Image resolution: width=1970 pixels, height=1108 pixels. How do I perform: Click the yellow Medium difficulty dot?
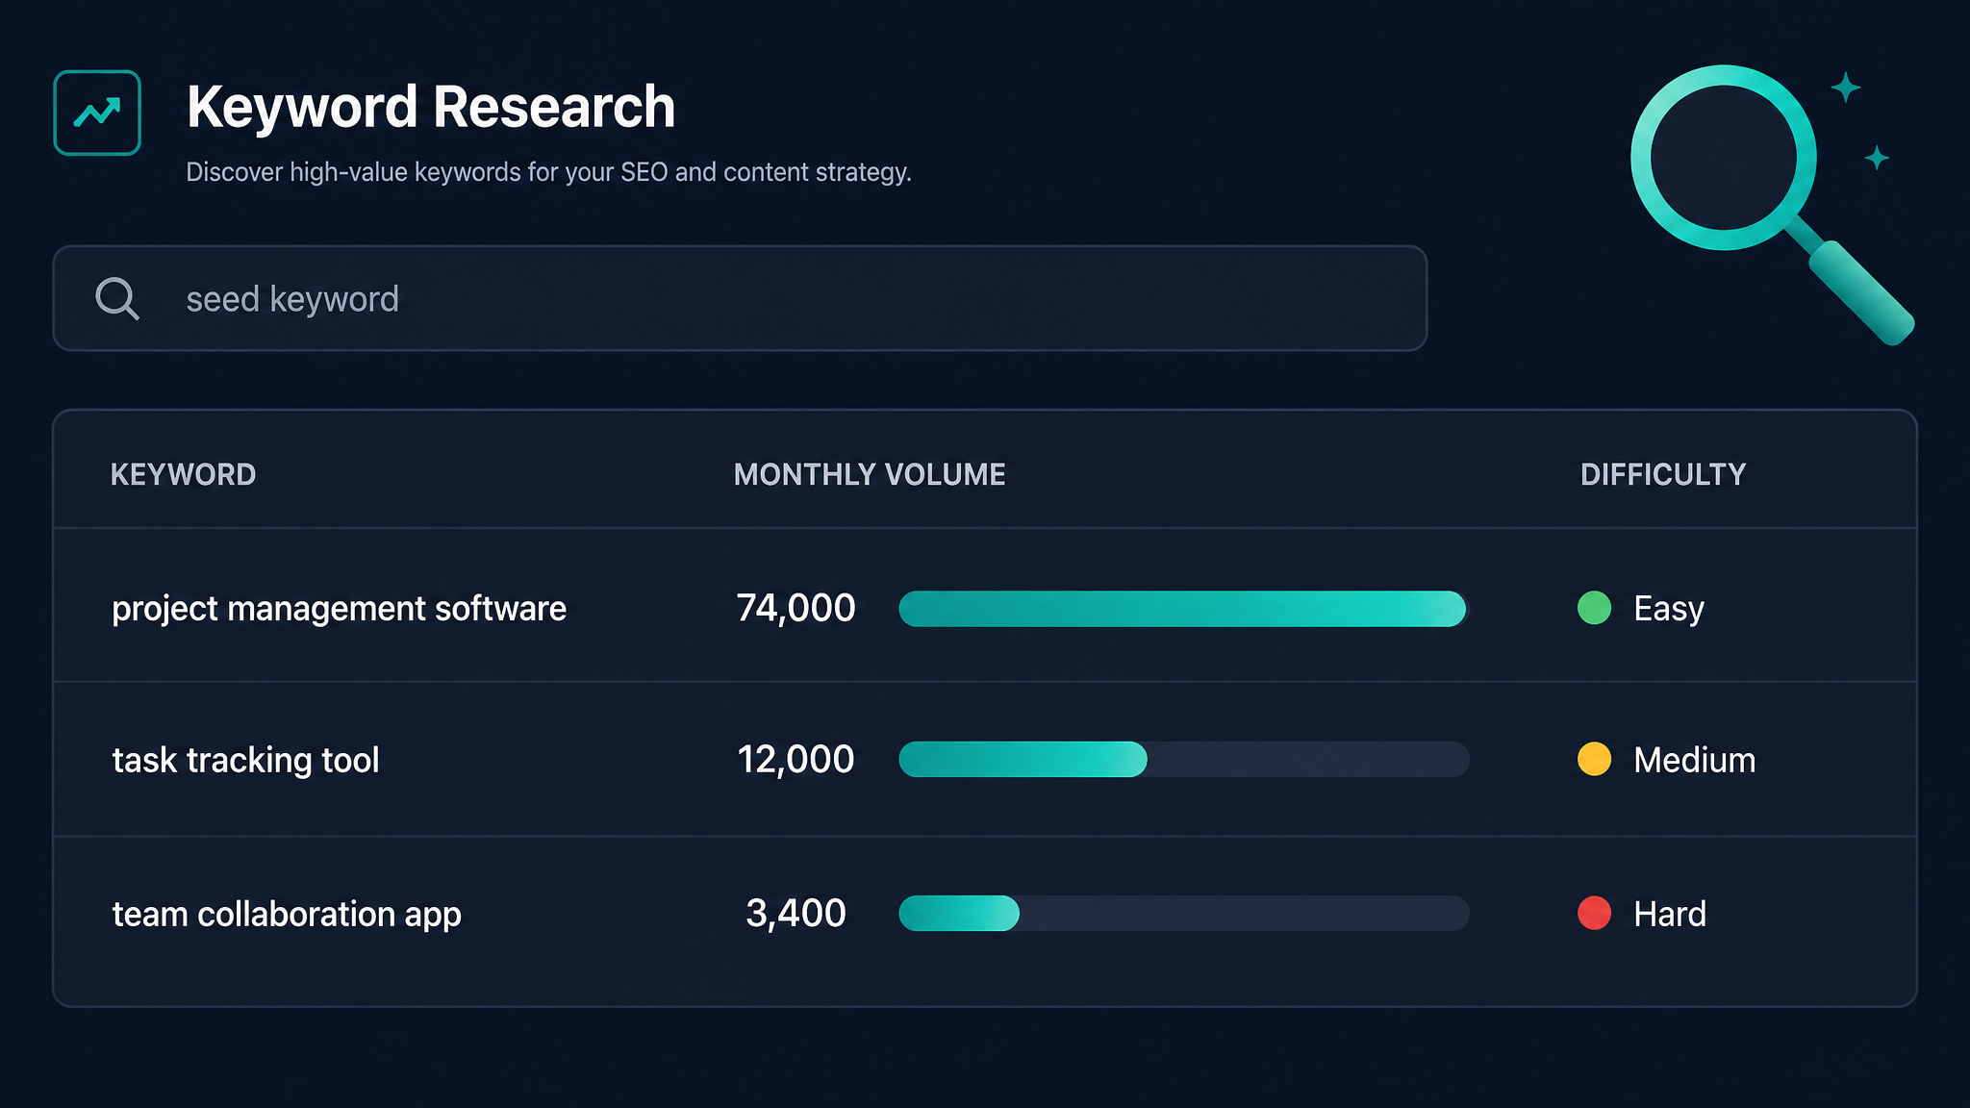click(1594, 759)
